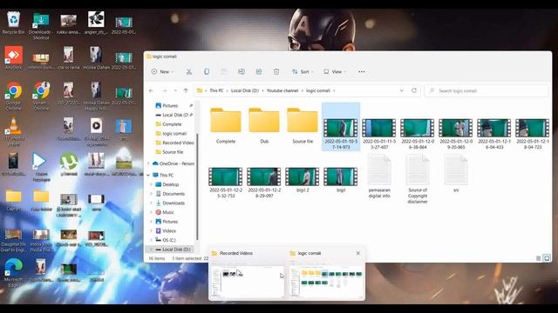This screenshot has width=558, height=313.
Task: Open the recent locations dropdown beside Forward
Action: [175, 90]
